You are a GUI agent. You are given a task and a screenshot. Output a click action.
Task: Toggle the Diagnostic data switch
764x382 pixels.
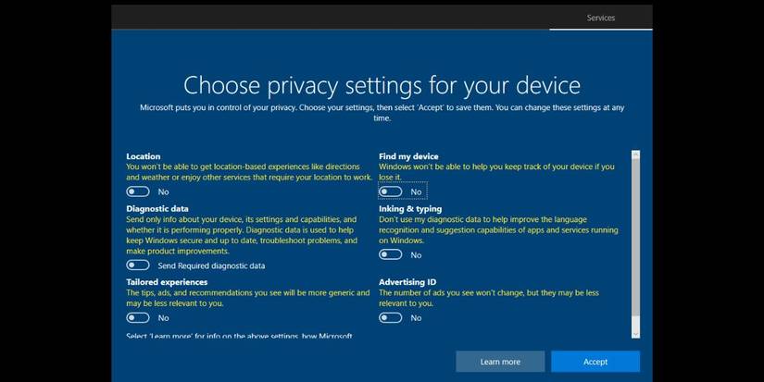pos(138,265)
